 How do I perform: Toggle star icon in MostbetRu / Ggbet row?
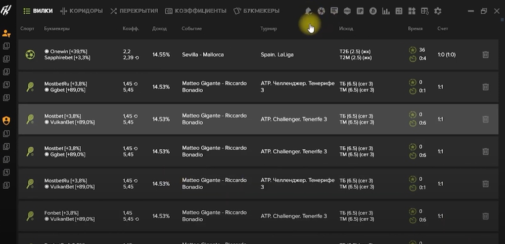point(413,82)
